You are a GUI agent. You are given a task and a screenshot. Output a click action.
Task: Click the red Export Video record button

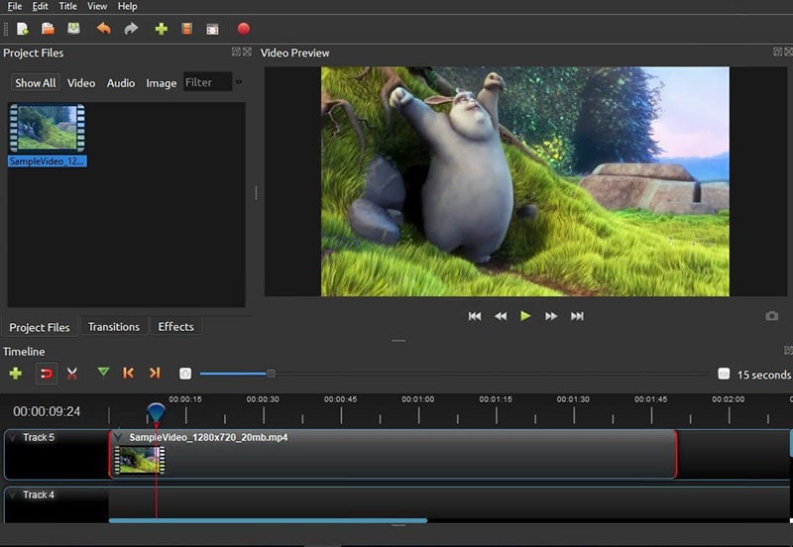244,29
